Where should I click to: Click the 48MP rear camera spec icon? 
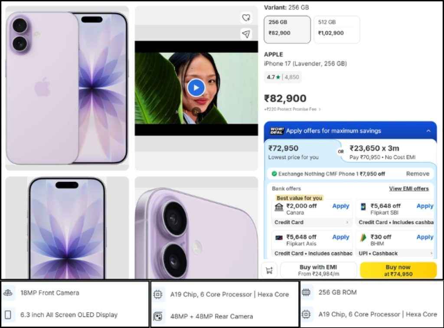tap(158, 316)
